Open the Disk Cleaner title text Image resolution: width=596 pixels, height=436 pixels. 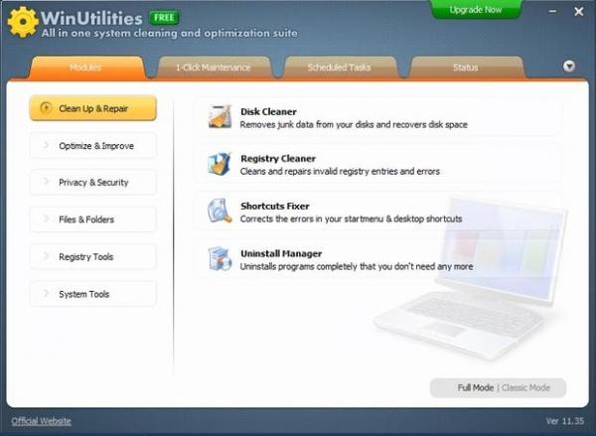pyautogui.click(x=268, y=112)
